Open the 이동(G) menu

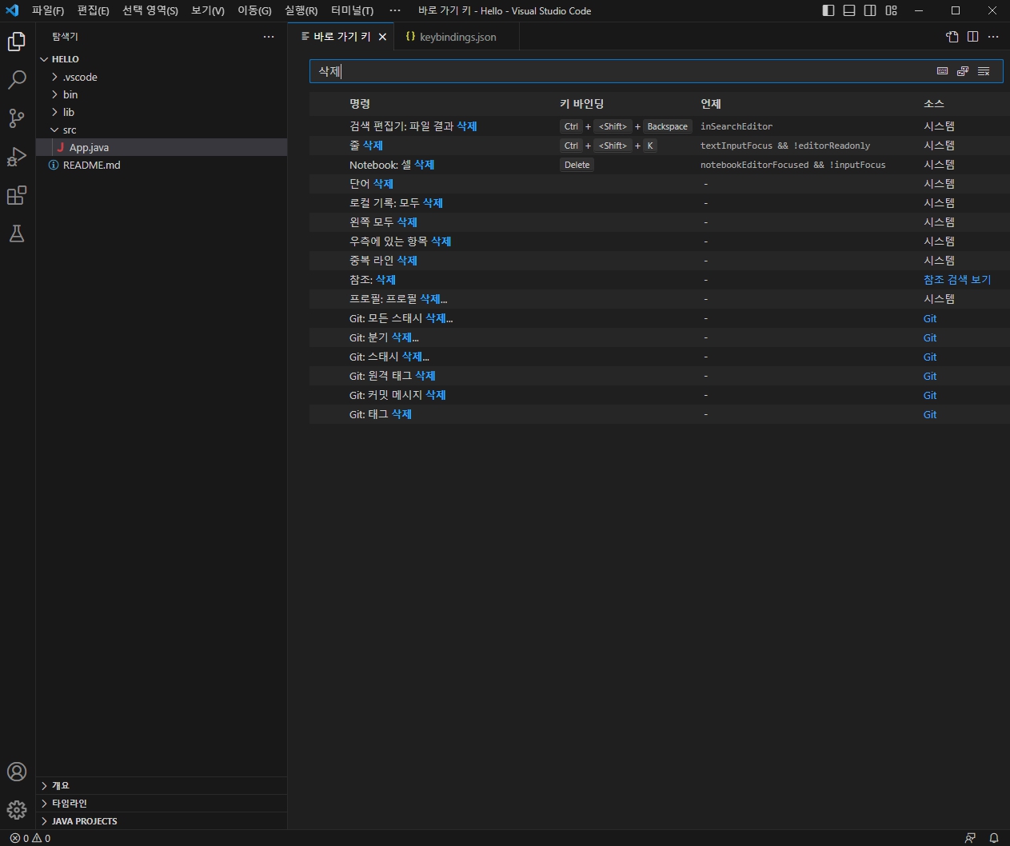pyautogui.click(x=254, y=10)
